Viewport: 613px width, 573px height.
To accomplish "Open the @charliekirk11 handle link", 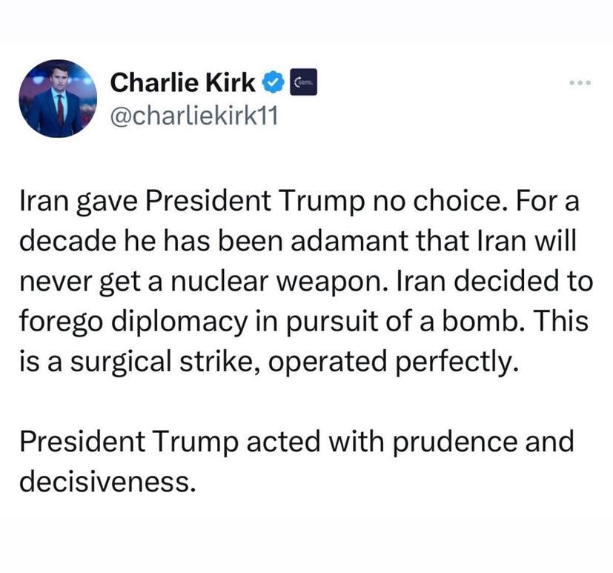I will click(x=194, y=116).
